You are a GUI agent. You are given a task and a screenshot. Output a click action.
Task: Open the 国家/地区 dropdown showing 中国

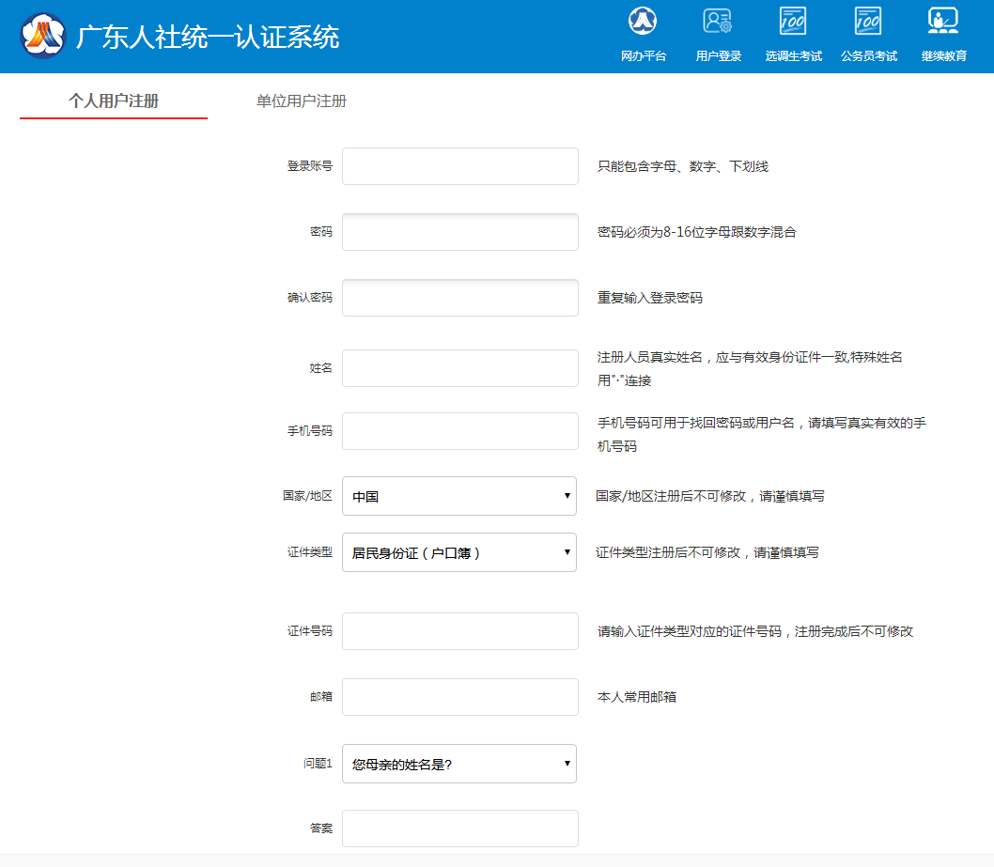pos(459,496)
